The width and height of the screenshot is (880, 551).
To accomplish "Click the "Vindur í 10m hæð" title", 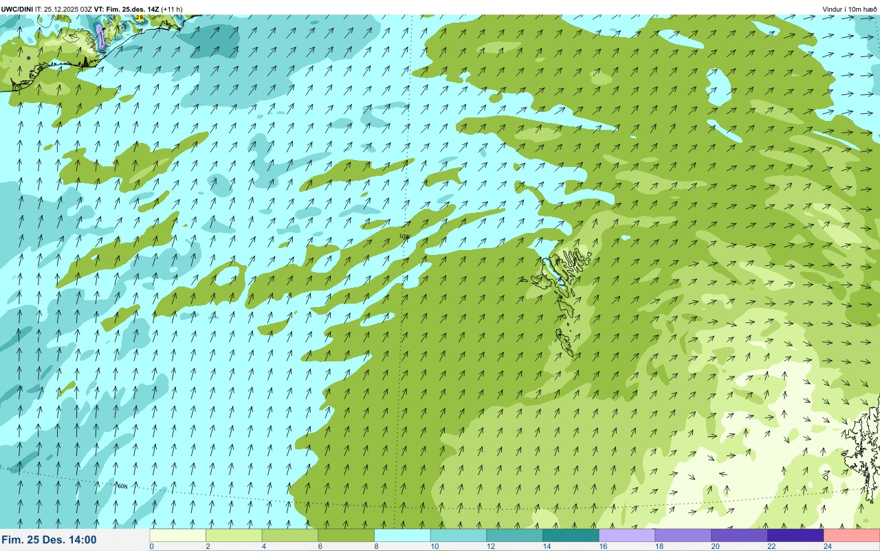I will 850,9.
